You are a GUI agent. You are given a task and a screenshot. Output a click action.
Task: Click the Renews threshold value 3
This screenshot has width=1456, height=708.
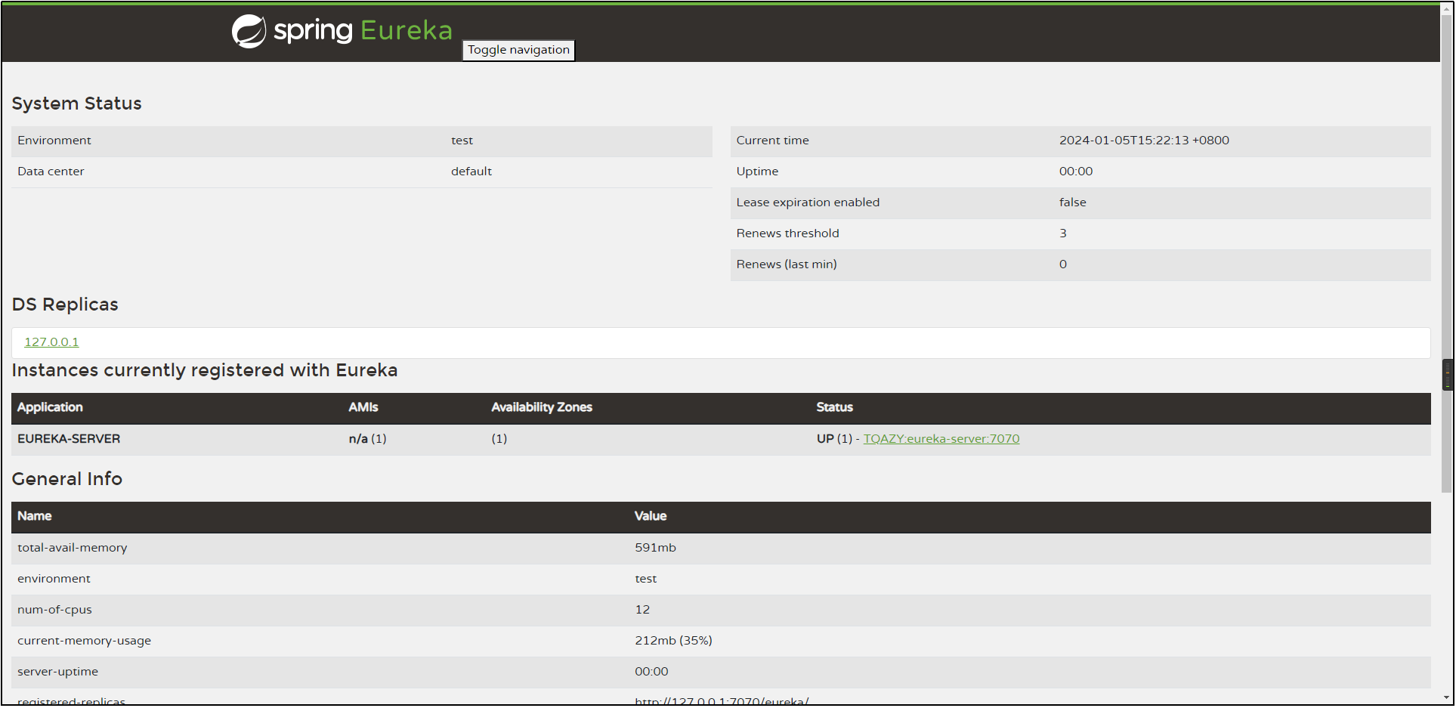pyautogui.click(x=1063, y=233)
